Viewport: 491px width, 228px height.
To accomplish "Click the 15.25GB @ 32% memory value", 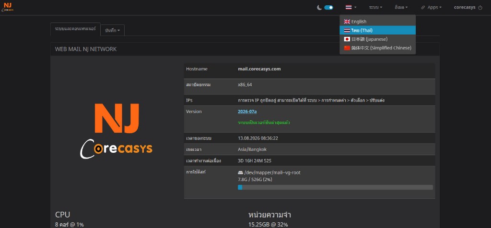I will click(x=268, y=225).
